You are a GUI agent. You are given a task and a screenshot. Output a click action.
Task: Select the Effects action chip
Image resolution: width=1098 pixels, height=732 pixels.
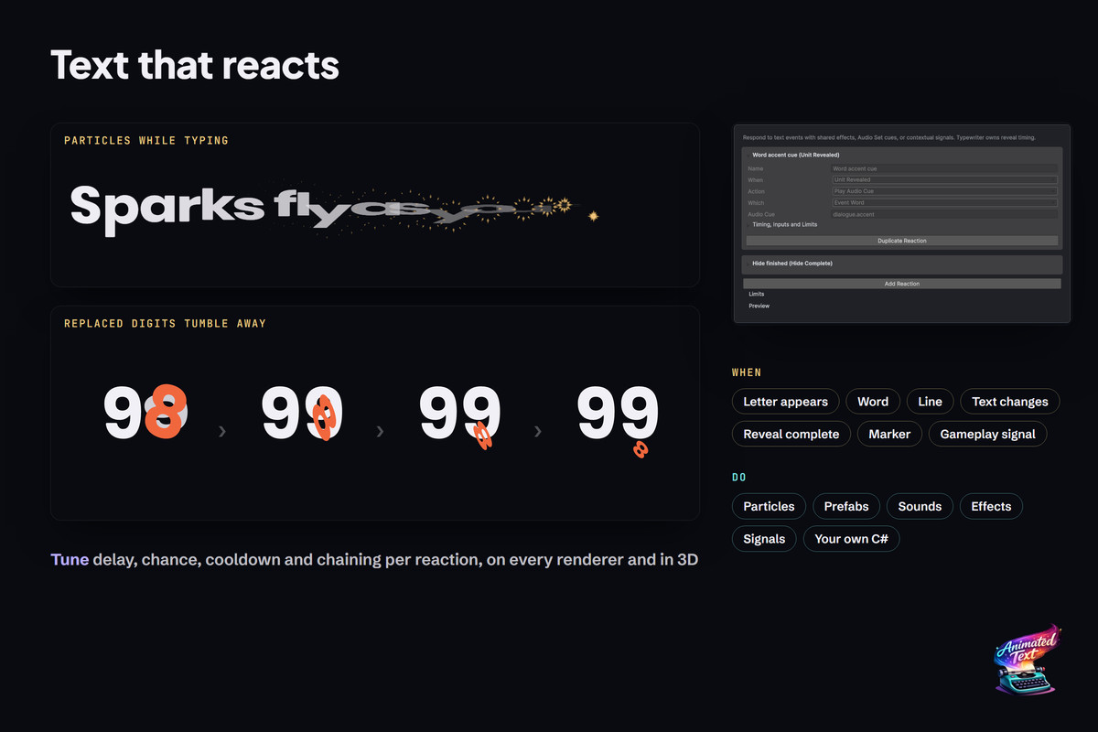click(x=991, y=506)
